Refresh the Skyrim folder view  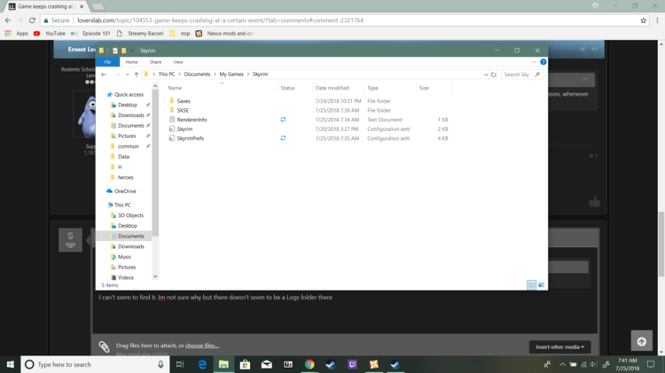(x=494, y=74)
